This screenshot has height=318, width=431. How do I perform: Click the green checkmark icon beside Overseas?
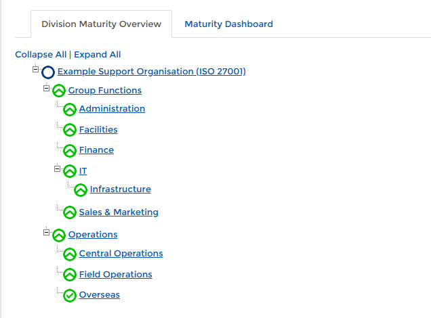coord(70,296)
